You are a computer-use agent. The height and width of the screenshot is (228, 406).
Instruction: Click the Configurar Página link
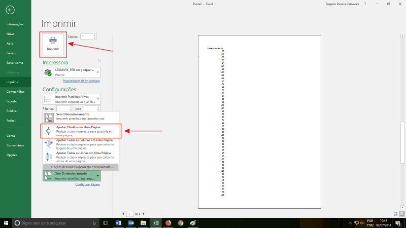pyautogui.click(x=88, y=184)
